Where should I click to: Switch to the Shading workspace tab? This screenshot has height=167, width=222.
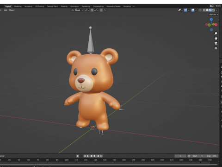click(64, 6)
